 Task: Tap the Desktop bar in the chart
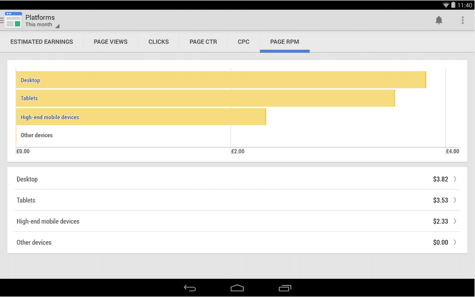(x=221, y=80)
